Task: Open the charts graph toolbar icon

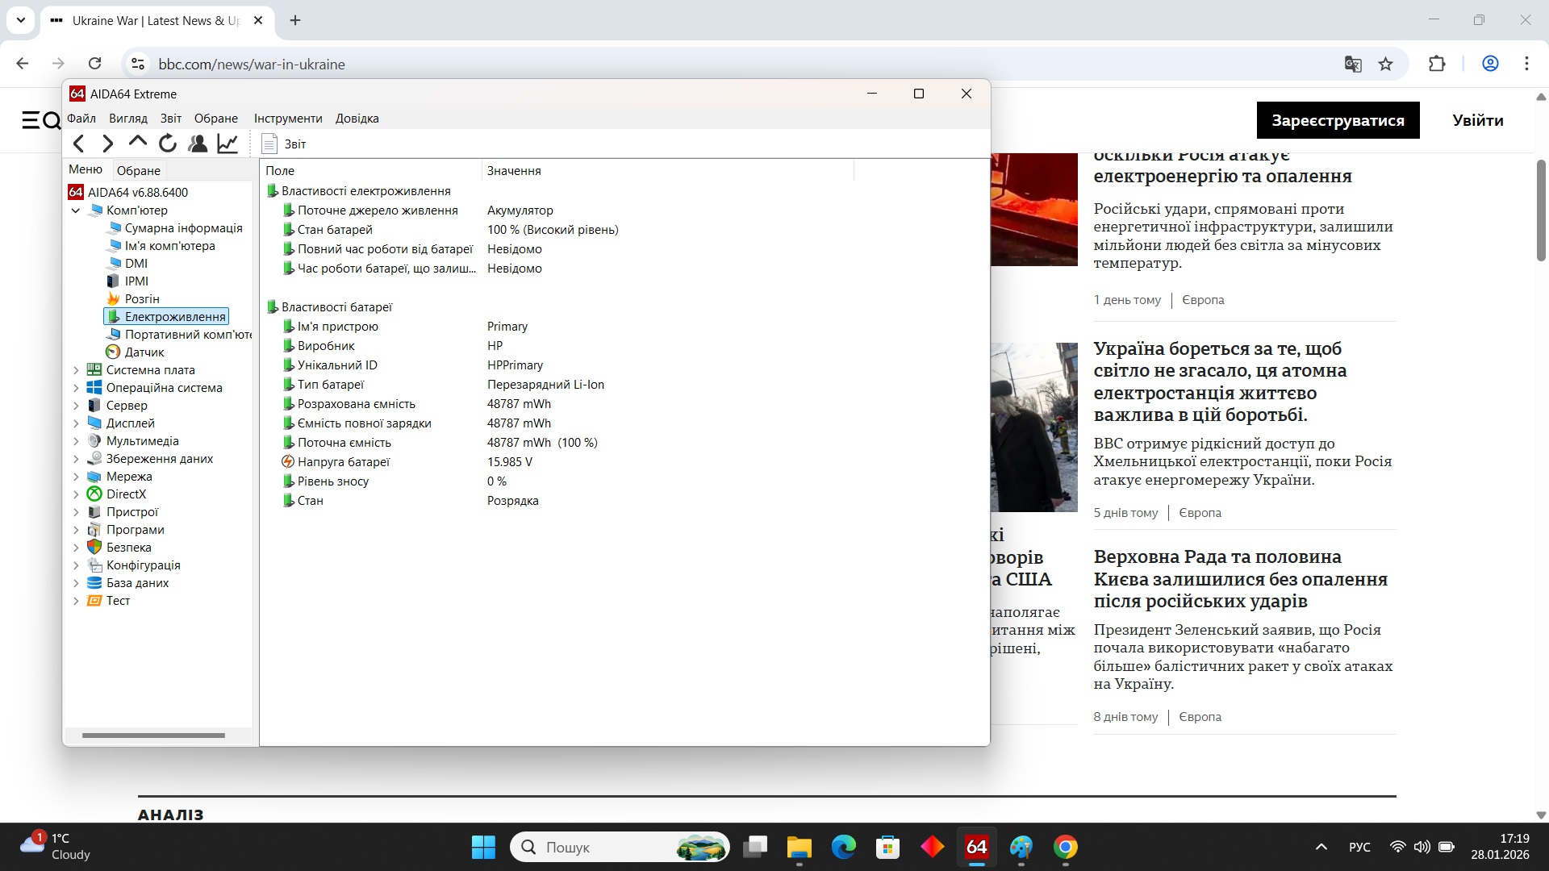Action: [227, 144]
